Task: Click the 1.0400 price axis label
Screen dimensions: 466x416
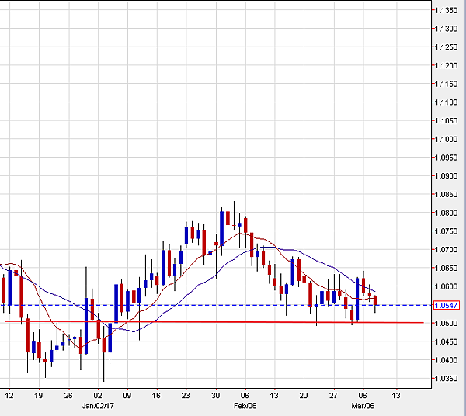Action: click(447, 360)
